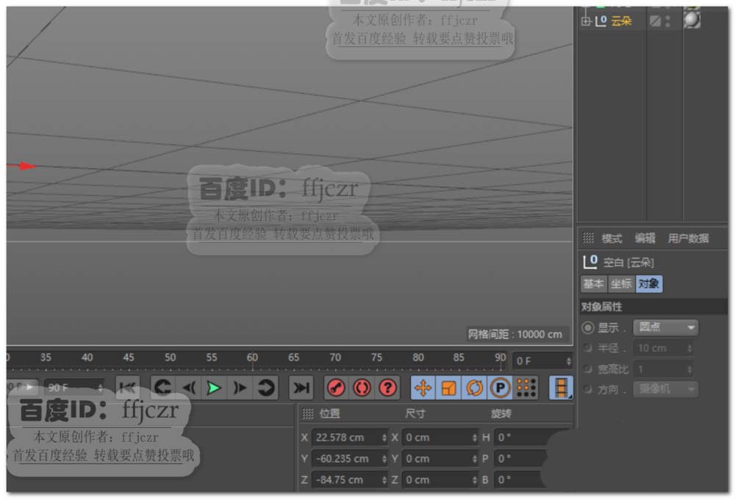
Task: Open the keyframe selection question-mark icon
Action: point(387,388)
